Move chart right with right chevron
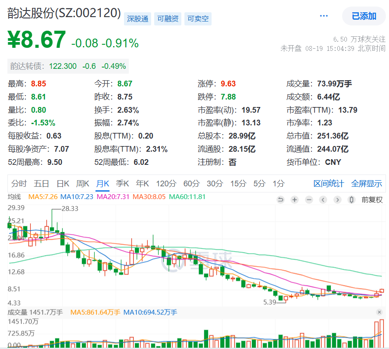 337,199
